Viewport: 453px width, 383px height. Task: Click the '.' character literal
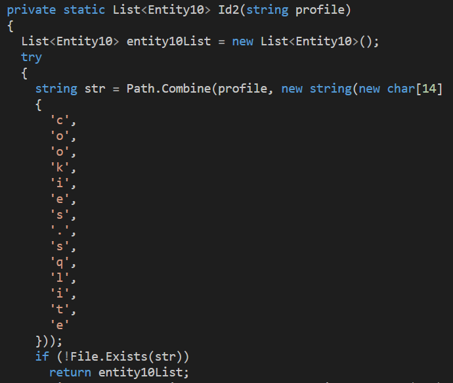tap(60, 231)
